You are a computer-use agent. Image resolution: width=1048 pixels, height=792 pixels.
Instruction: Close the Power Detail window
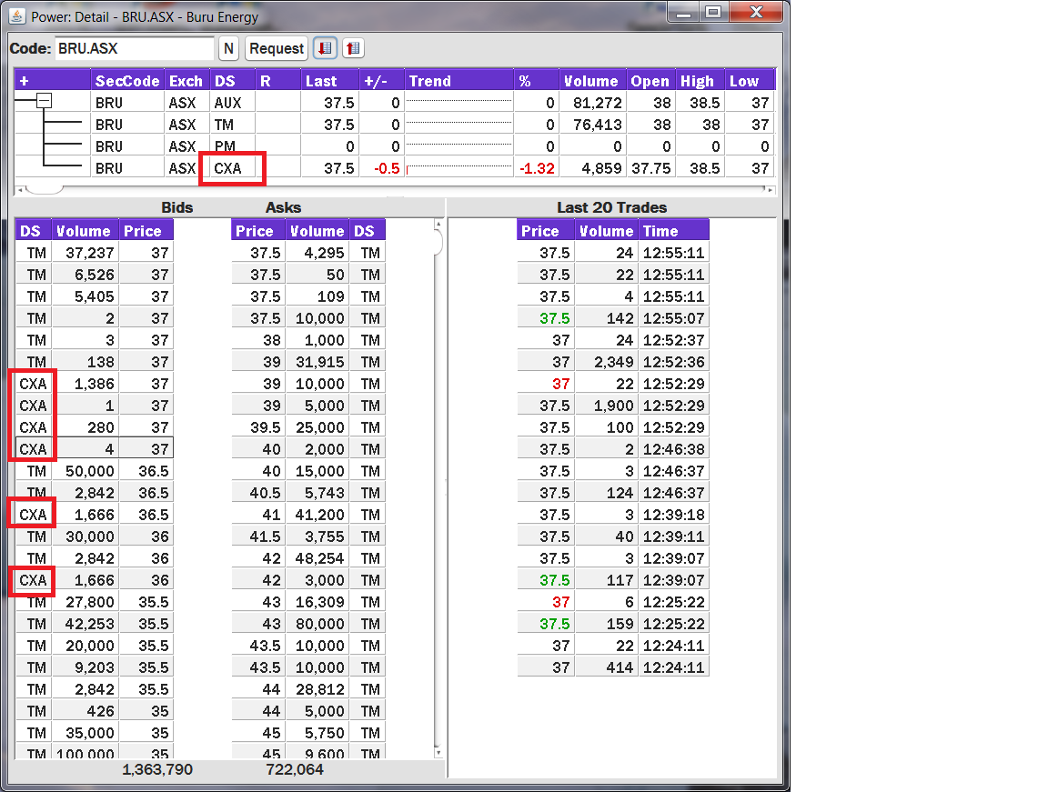(756, 12)
